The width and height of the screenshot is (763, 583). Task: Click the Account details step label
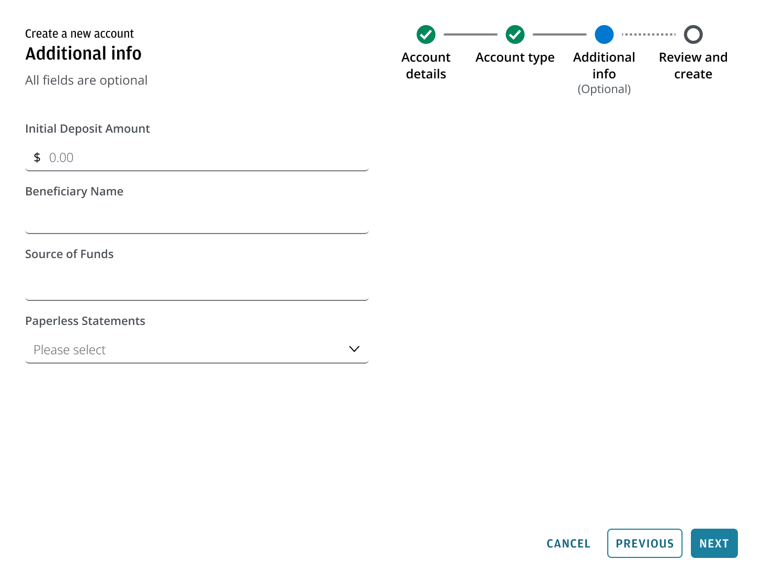click(x=425, y=65)
